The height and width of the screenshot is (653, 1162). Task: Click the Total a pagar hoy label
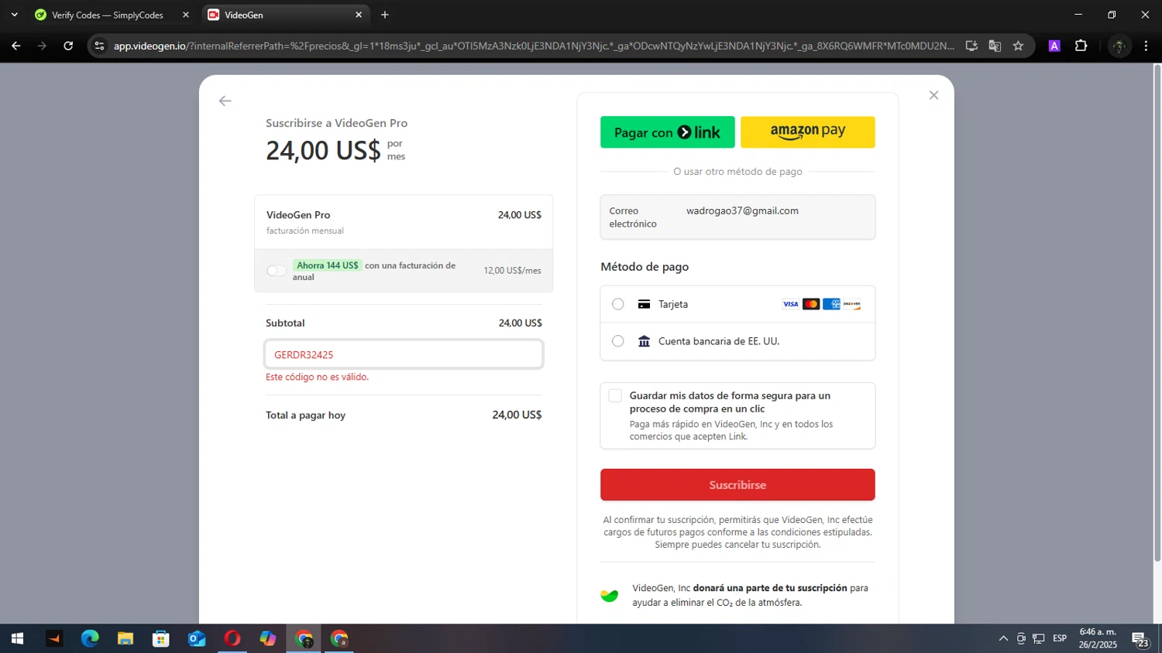click(305, 415)
